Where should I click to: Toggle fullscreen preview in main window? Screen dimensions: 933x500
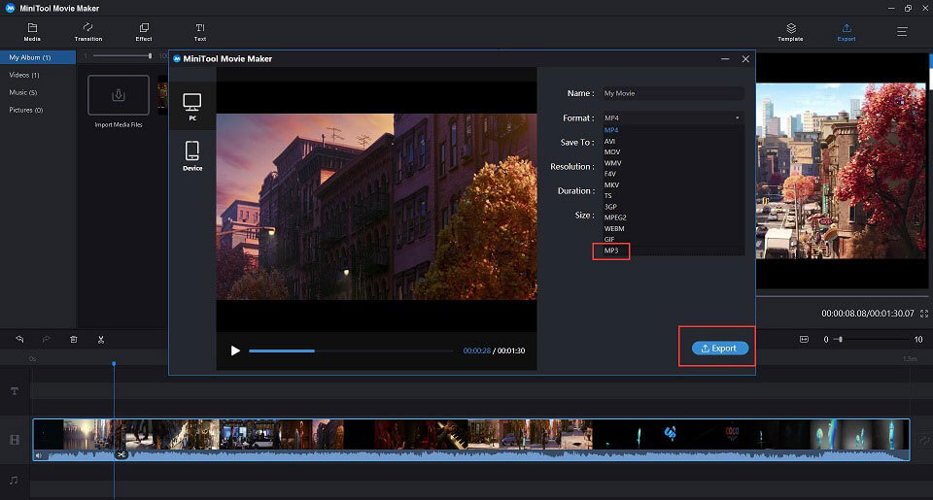[x=924, y=314]
